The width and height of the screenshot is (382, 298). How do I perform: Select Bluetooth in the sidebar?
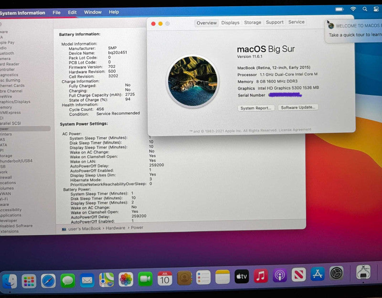pyautogui.click(x=7, y=53)
